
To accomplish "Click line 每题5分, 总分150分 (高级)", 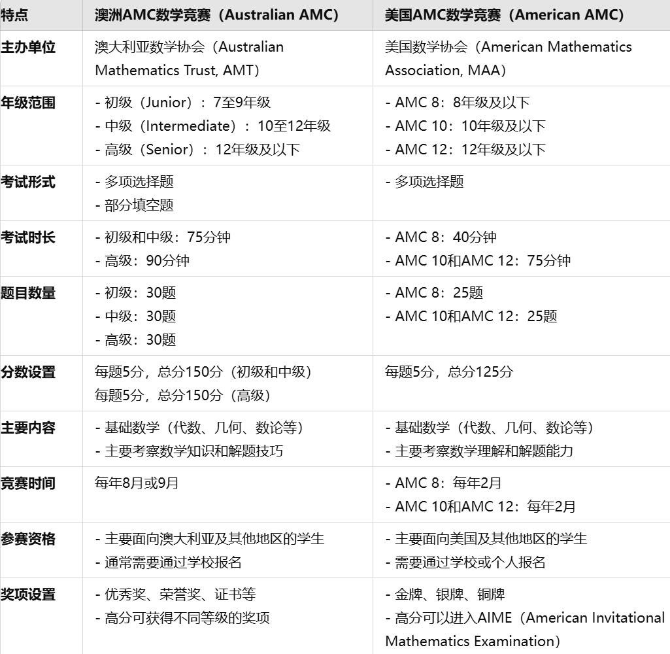I will coord(182,395).
